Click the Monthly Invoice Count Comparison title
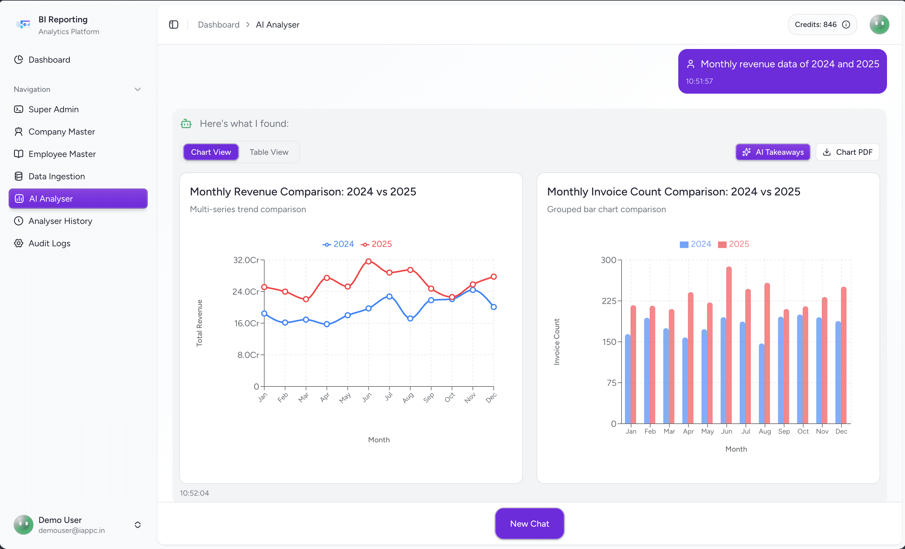Image resolution: width=905 pixels, height=549 pixels. click(674, 192)
